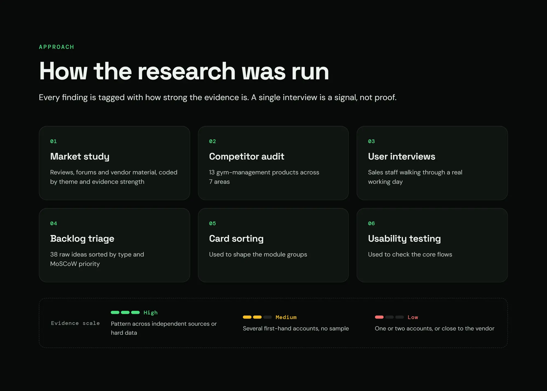Click the 02 step number
This screenshot has height=391, width=547.
(x=212, y=141)
